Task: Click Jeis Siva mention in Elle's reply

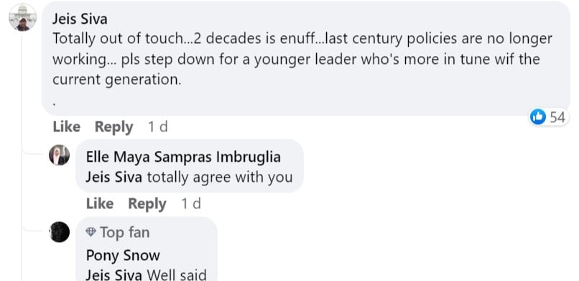Action: [x=114, y=178]
